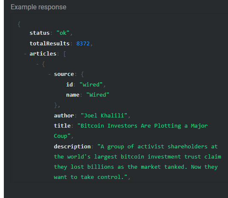Image resolution: width=228 pixels, height=198 pixels.
Task: Select the status key
Action: tap(40, 33)
